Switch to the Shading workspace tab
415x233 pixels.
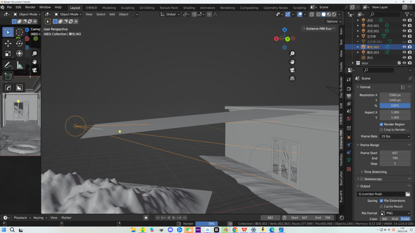(189, 8)
